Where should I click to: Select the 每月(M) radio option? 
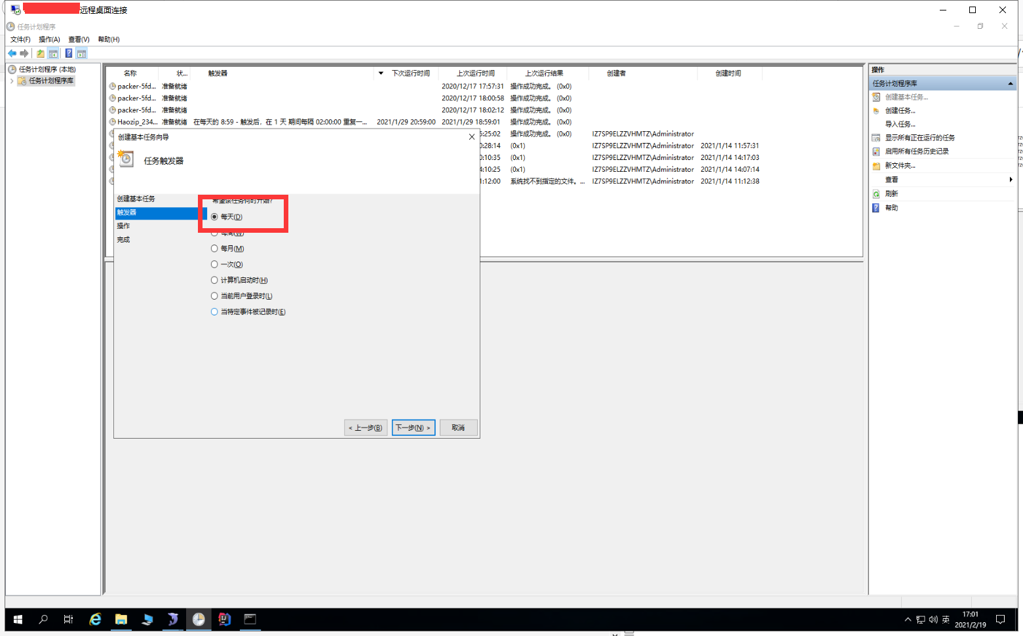[227, 248]
